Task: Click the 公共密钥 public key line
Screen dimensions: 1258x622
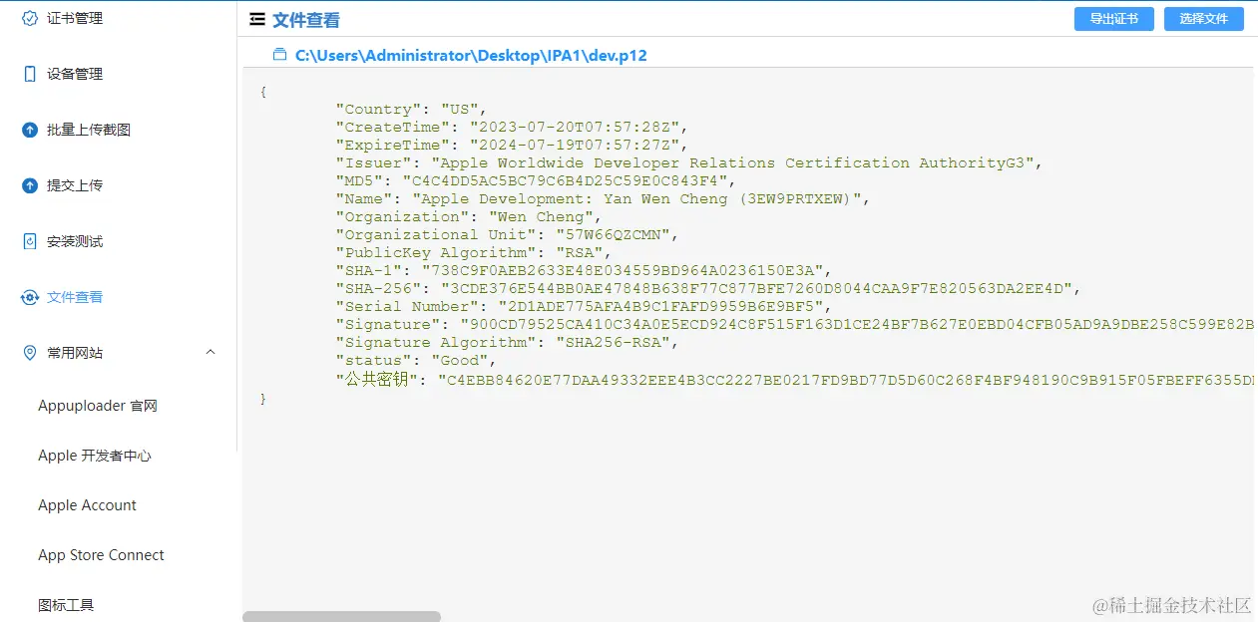Action: pyautogui.click(x=794, y=380)
